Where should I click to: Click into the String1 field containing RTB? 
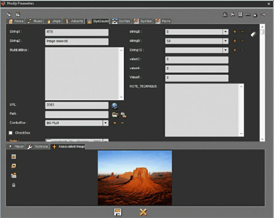(76, 32)
